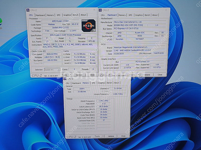
Task: Close the Mainboard window with its X
Action: click(166, 10)
